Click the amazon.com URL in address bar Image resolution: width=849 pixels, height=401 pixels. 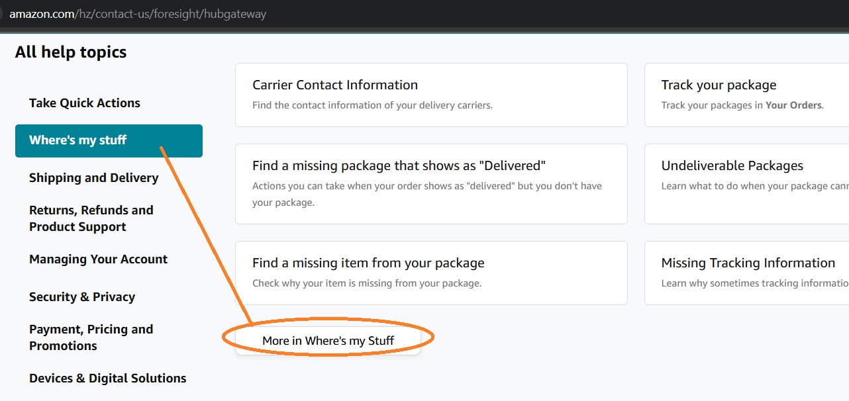[x=138, y=13]
